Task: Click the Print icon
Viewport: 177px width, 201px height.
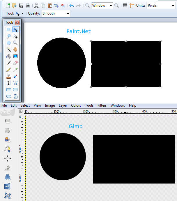Action: tap(28, 6)
